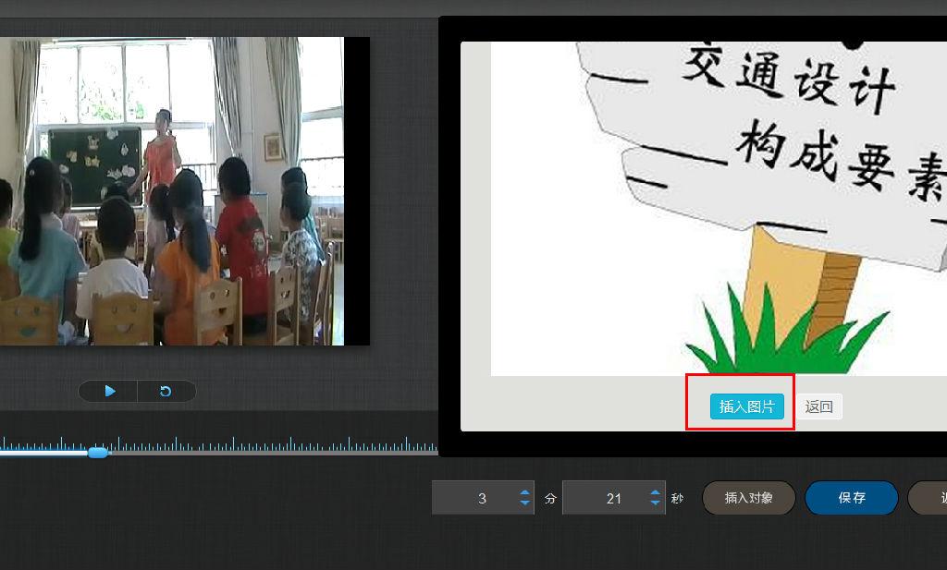
Task: Click the replay/reset video icon
Action: (166, 391)
